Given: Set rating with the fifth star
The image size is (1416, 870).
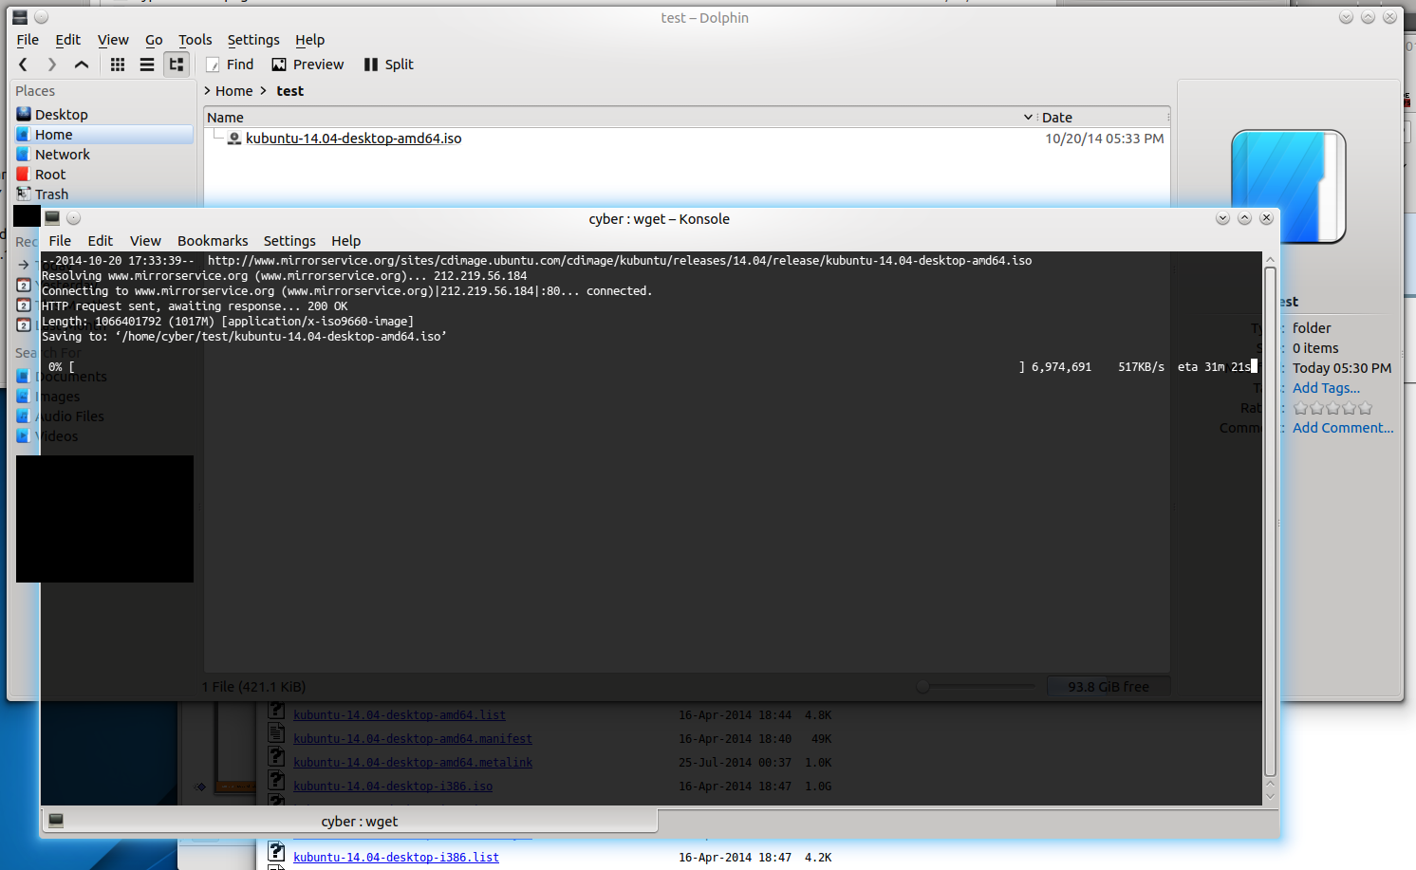Looking at the screenshot, I should [1365, 408].
